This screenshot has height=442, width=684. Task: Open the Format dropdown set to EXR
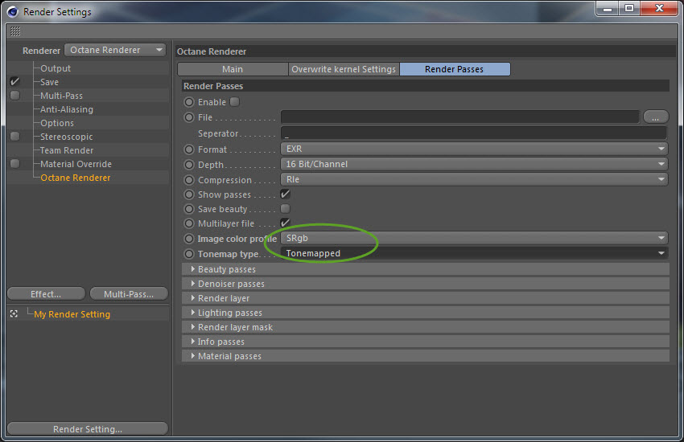pos(474,149)
